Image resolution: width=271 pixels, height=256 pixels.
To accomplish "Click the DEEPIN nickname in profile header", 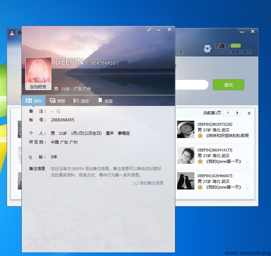I will click(x=69, y=62).
